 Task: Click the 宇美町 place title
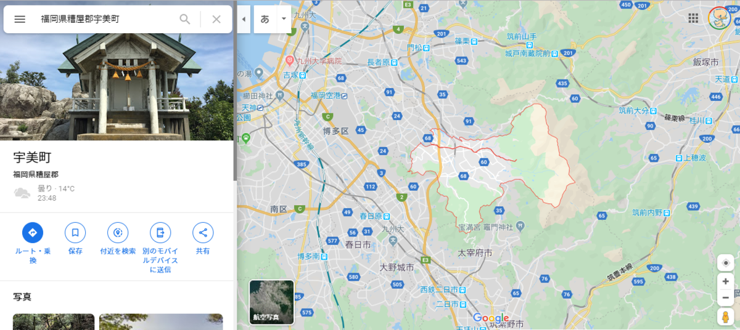pyautogui.click(x=32, y=158)
